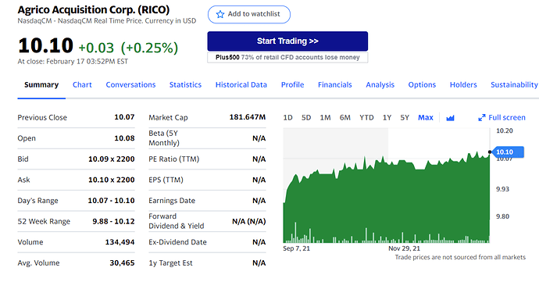Click the Sep 7, 21 axis date
539x282 pixels.
point(296,248)
